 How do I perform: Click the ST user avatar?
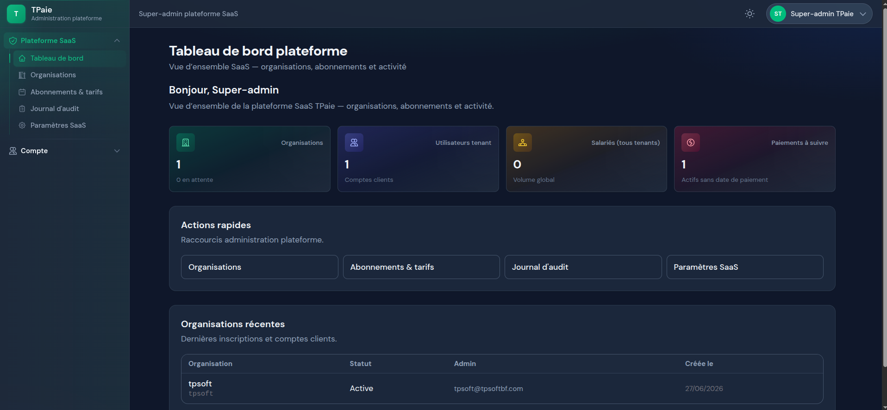[778, 14]
